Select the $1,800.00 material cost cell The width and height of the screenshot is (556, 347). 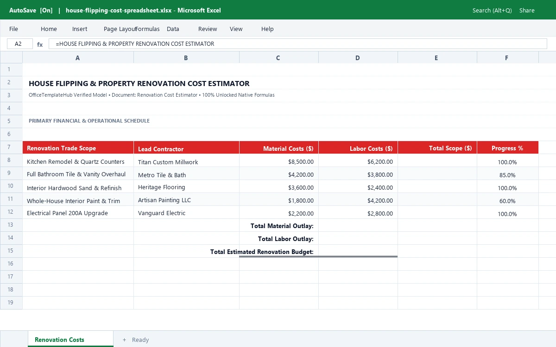[278, 199]
